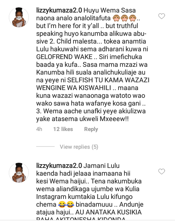Screen dimensions: 175x224
Task: Click the word Instagram in the second comment
Action: [51, 197]
